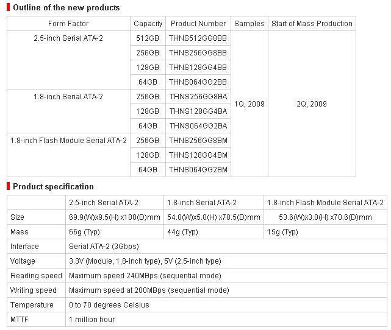Select the 2Q, 2009 mass production cell

tap(312, 104)
